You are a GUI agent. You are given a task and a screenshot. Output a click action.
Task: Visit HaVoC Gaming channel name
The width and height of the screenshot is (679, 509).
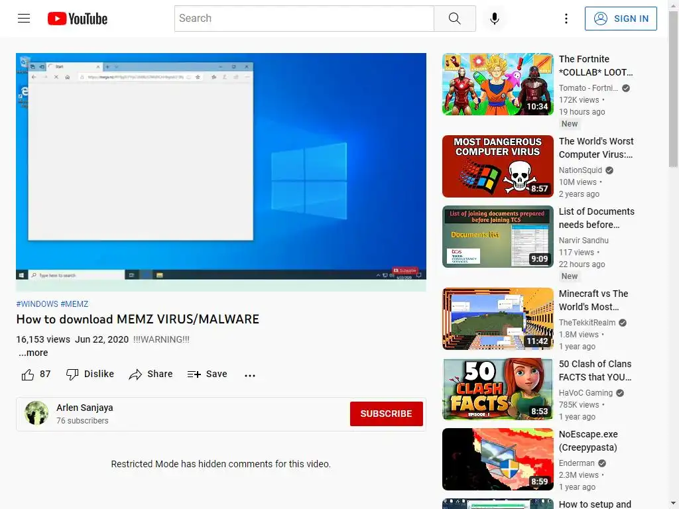point(586,392)
